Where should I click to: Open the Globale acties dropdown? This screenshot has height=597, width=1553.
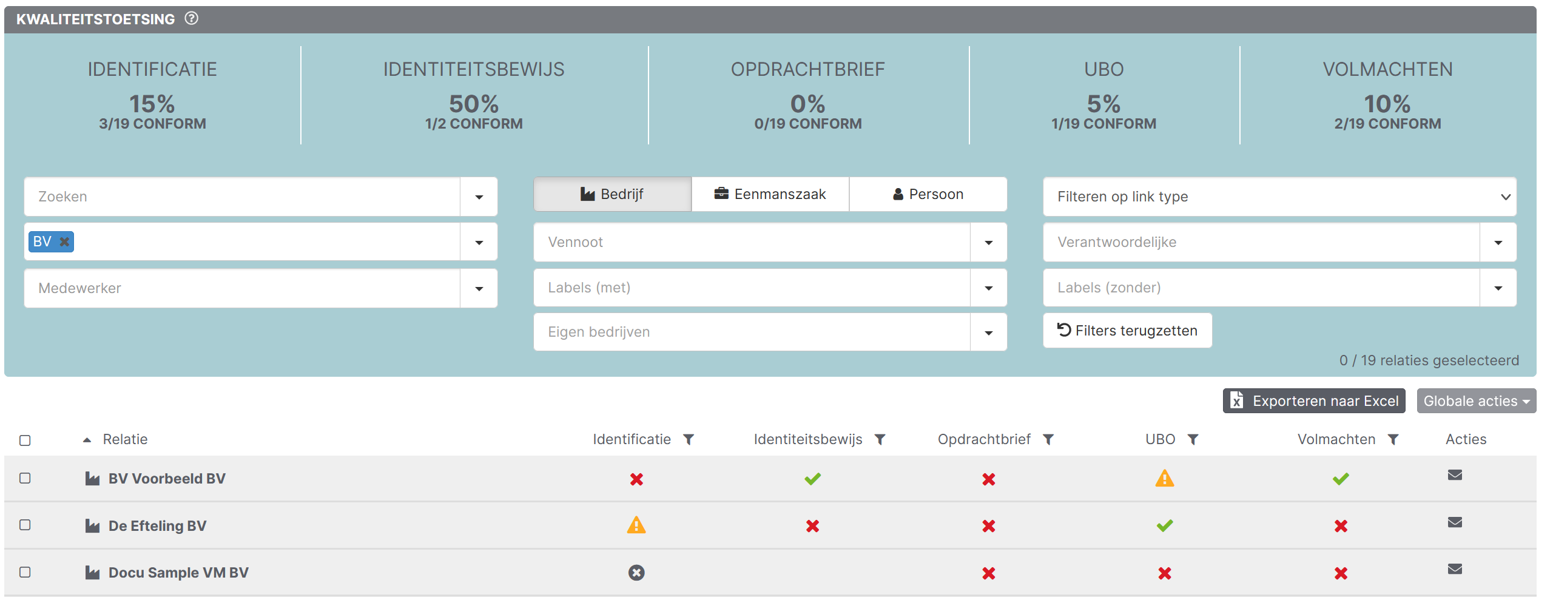pyautogui.click(x=1476, y=401)
